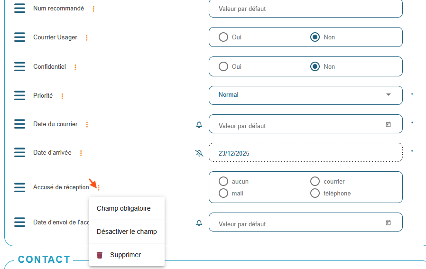426x269 pixels.
Task: Select Oui for Courrier Usager
Action: [223, 37]
